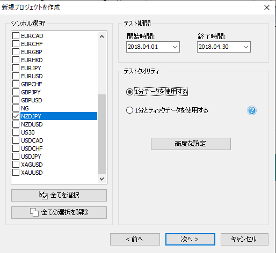Click the 全てを選択 button
The width and height of the screenshot is (276, 253).
click(59, 195)
